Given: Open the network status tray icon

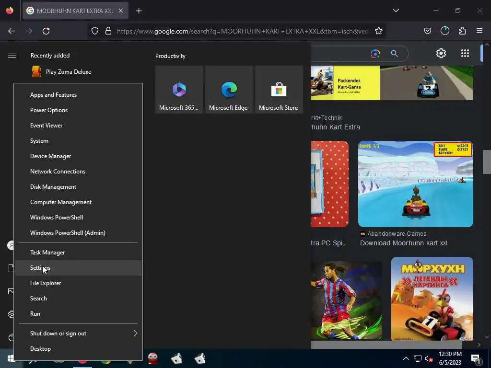Looking at the screenshot, I should coord(418,358).
